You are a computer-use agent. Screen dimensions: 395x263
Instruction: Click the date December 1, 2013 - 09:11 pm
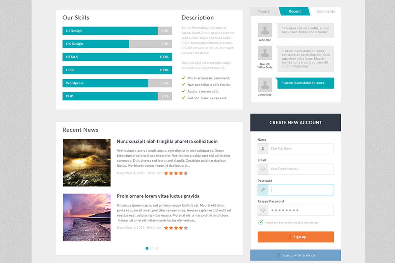[x=139, y=228]
